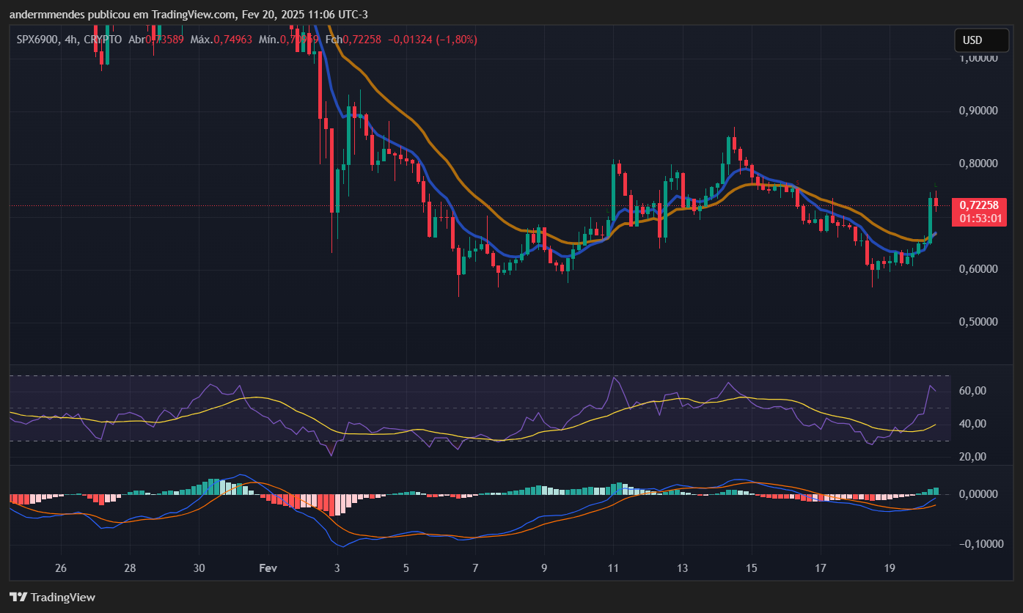
Task: Click the RSI 20,00 axis label
Action: [972, 457]
